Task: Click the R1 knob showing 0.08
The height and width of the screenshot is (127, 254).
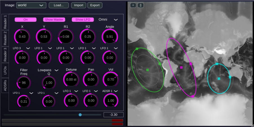Action: (66, 36)
